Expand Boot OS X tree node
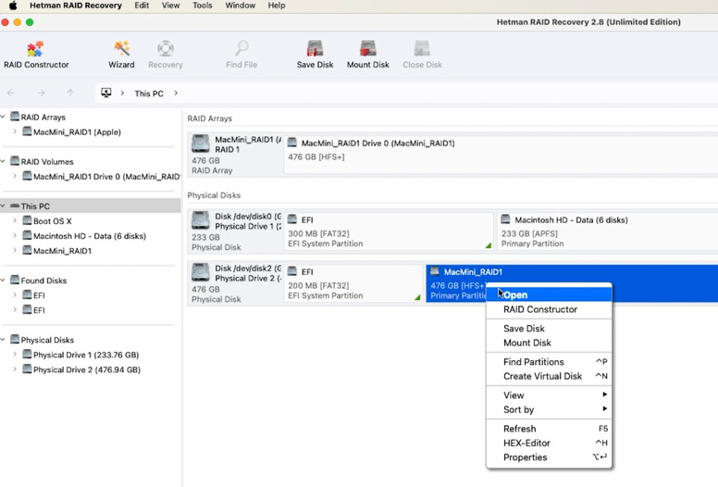The image size is (718, 487). click(x=15, y=220)
